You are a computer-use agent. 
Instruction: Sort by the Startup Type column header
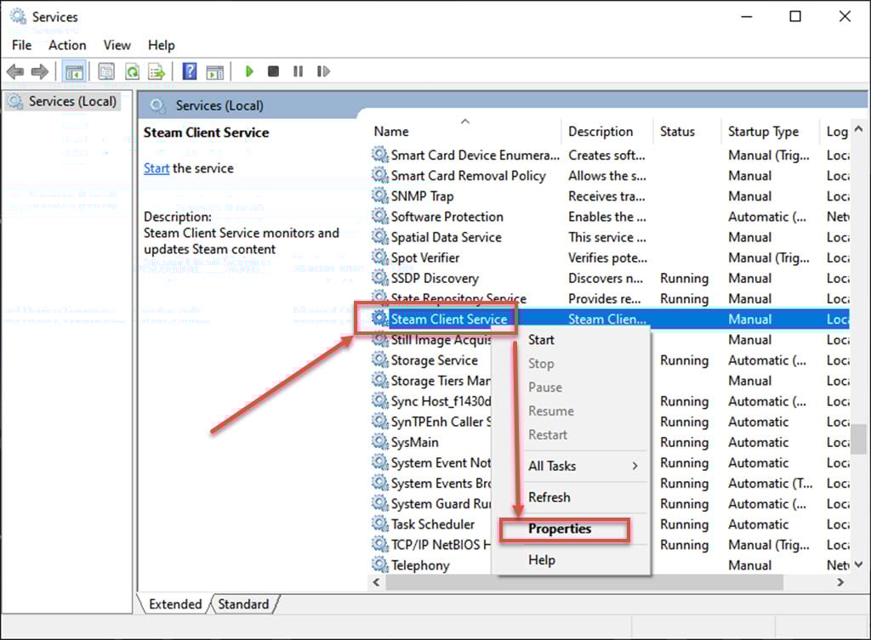pos(770,132)
